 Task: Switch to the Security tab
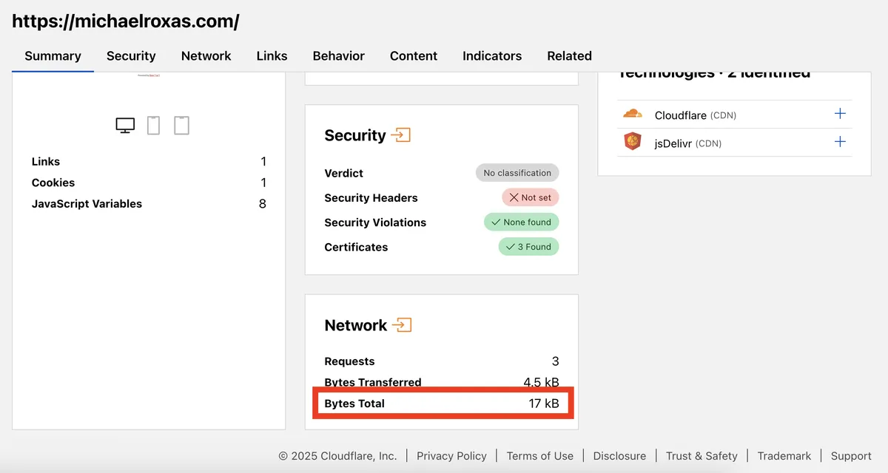pyautogui.click(x=131, y=56)
